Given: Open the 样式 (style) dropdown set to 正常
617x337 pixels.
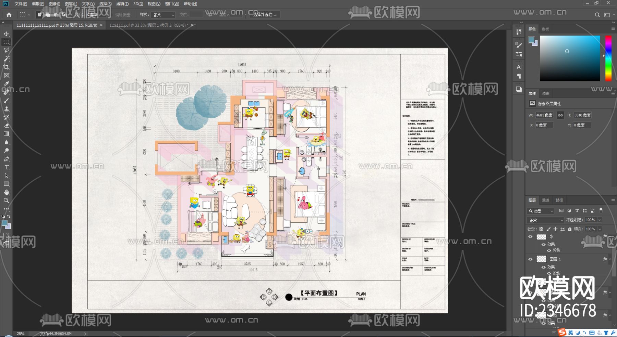Looking at the screenshot, I should tap(164, 15).
